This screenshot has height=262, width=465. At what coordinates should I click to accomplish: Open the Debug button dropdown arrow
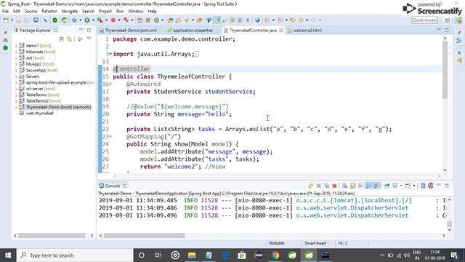80,20
